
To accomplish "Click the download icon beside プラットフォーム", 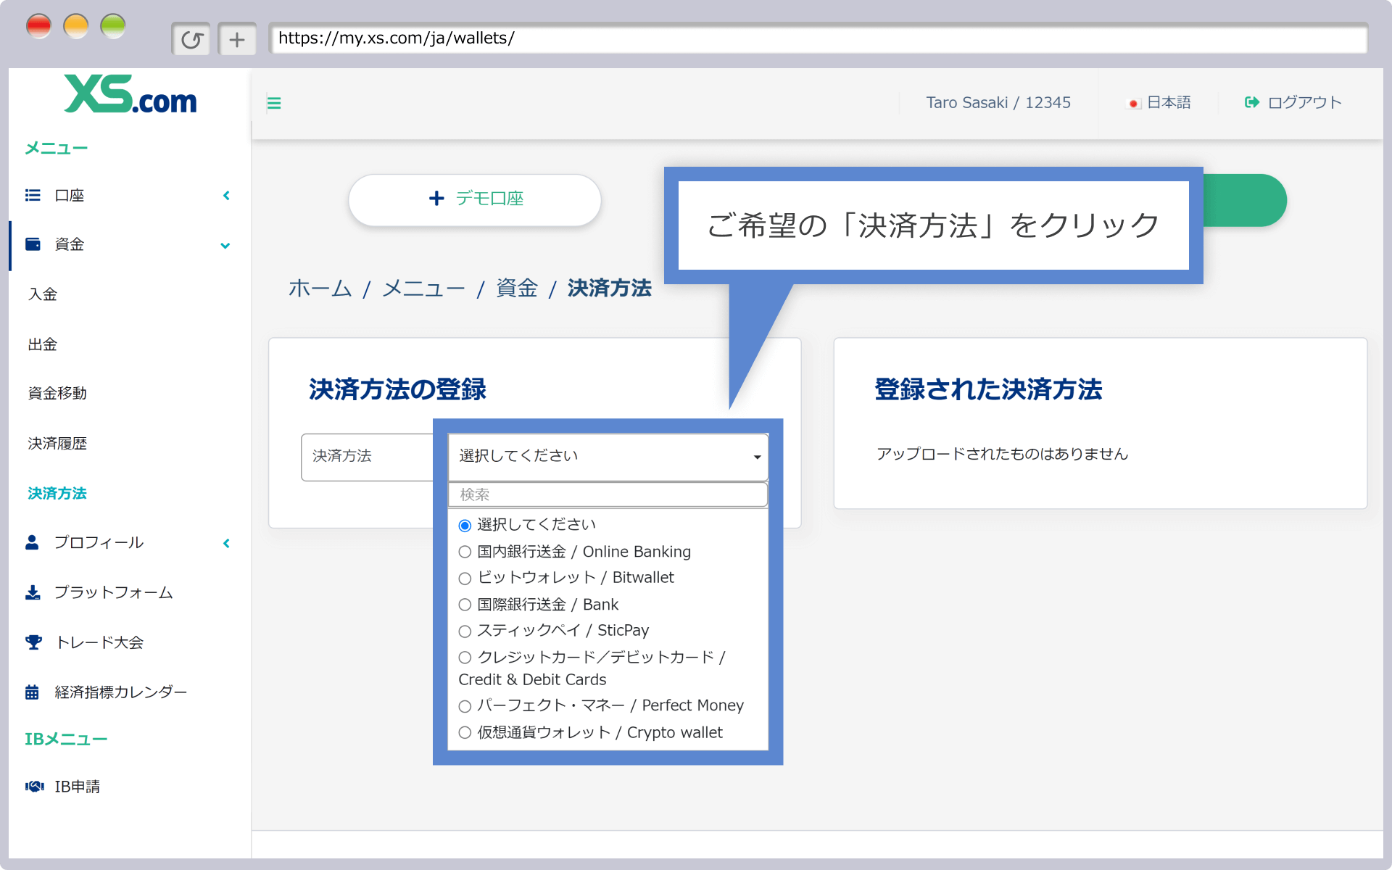I will 33,592.
